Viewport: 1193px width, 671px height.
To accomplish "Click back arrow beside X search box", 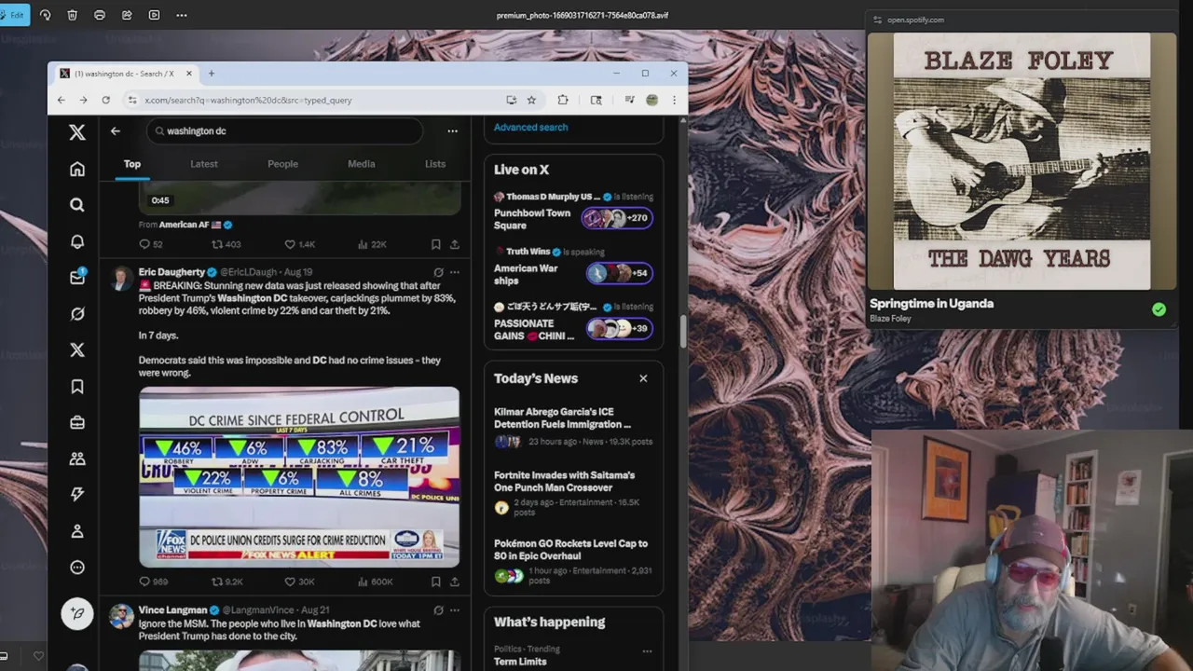I will click(116, 131).
